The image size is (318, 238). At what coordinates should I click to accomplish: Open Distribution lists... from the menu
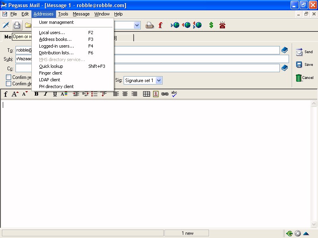[73, 53]
